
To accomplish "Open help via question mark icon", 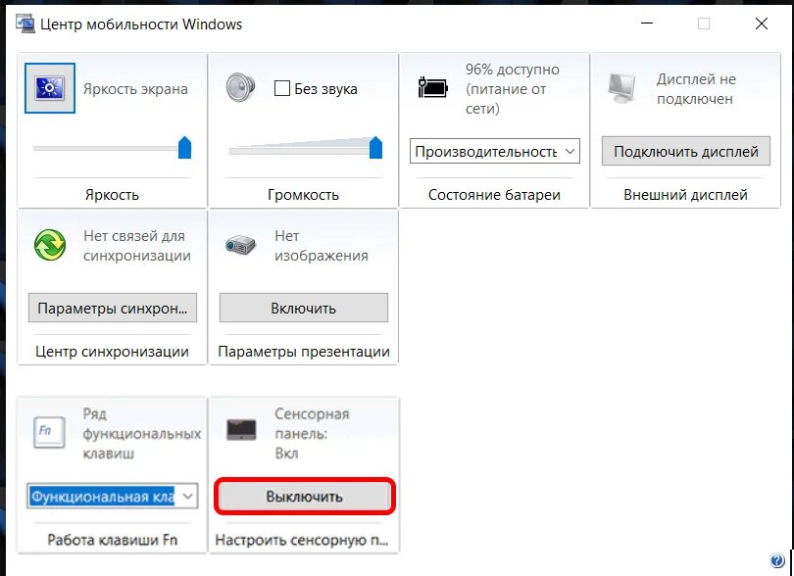I will pyautogui.click(x=777, y=561).
